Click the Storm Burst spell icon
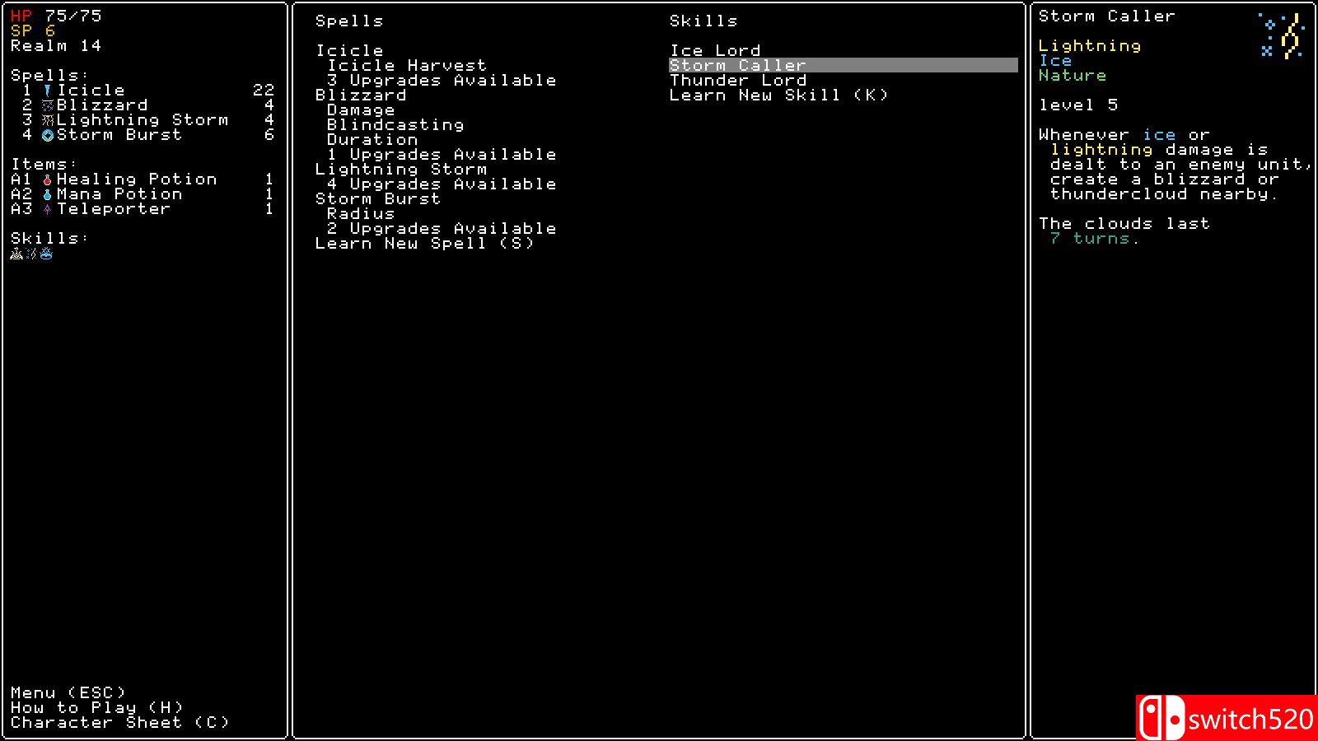 tap(48, 135)
